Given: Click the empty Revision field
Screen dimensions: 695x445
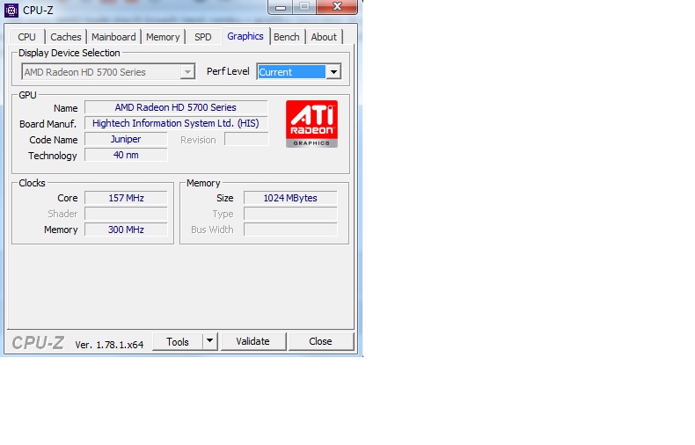Looking at the screenshot, I should click(x=246, y=139).
